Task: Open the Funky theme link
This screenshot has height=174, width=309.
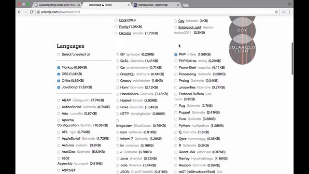Action: point(124,27)
